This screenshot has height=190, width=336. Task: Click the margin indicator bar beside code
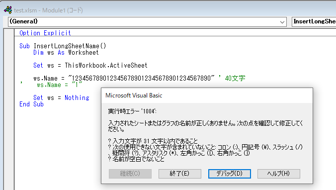pos(9,109)
